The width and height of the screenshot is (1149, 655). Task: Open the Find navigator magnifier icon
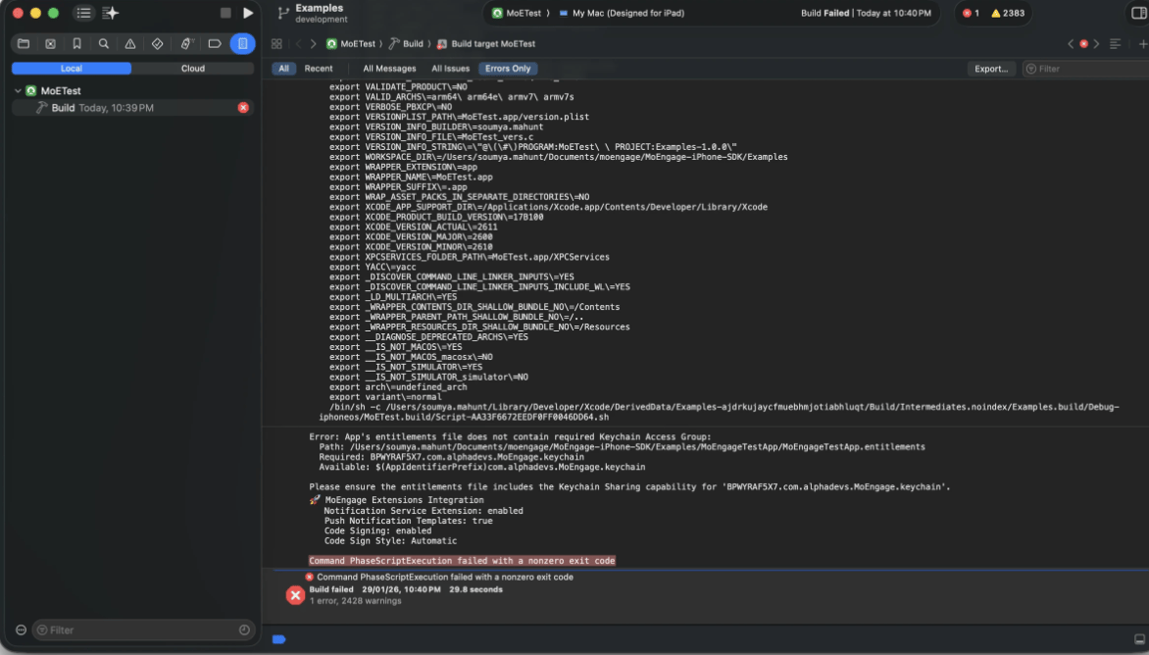[x=103, y=44]
